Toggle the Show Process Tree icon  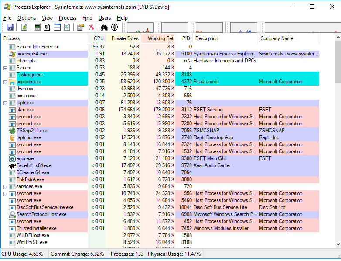click(x=47, y=27)
